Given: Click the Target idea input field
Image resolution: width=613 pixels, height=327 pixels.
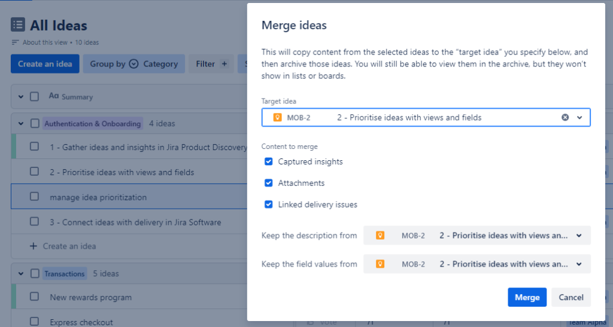Looking at the screenshot, I should click(x=426, y=117).
